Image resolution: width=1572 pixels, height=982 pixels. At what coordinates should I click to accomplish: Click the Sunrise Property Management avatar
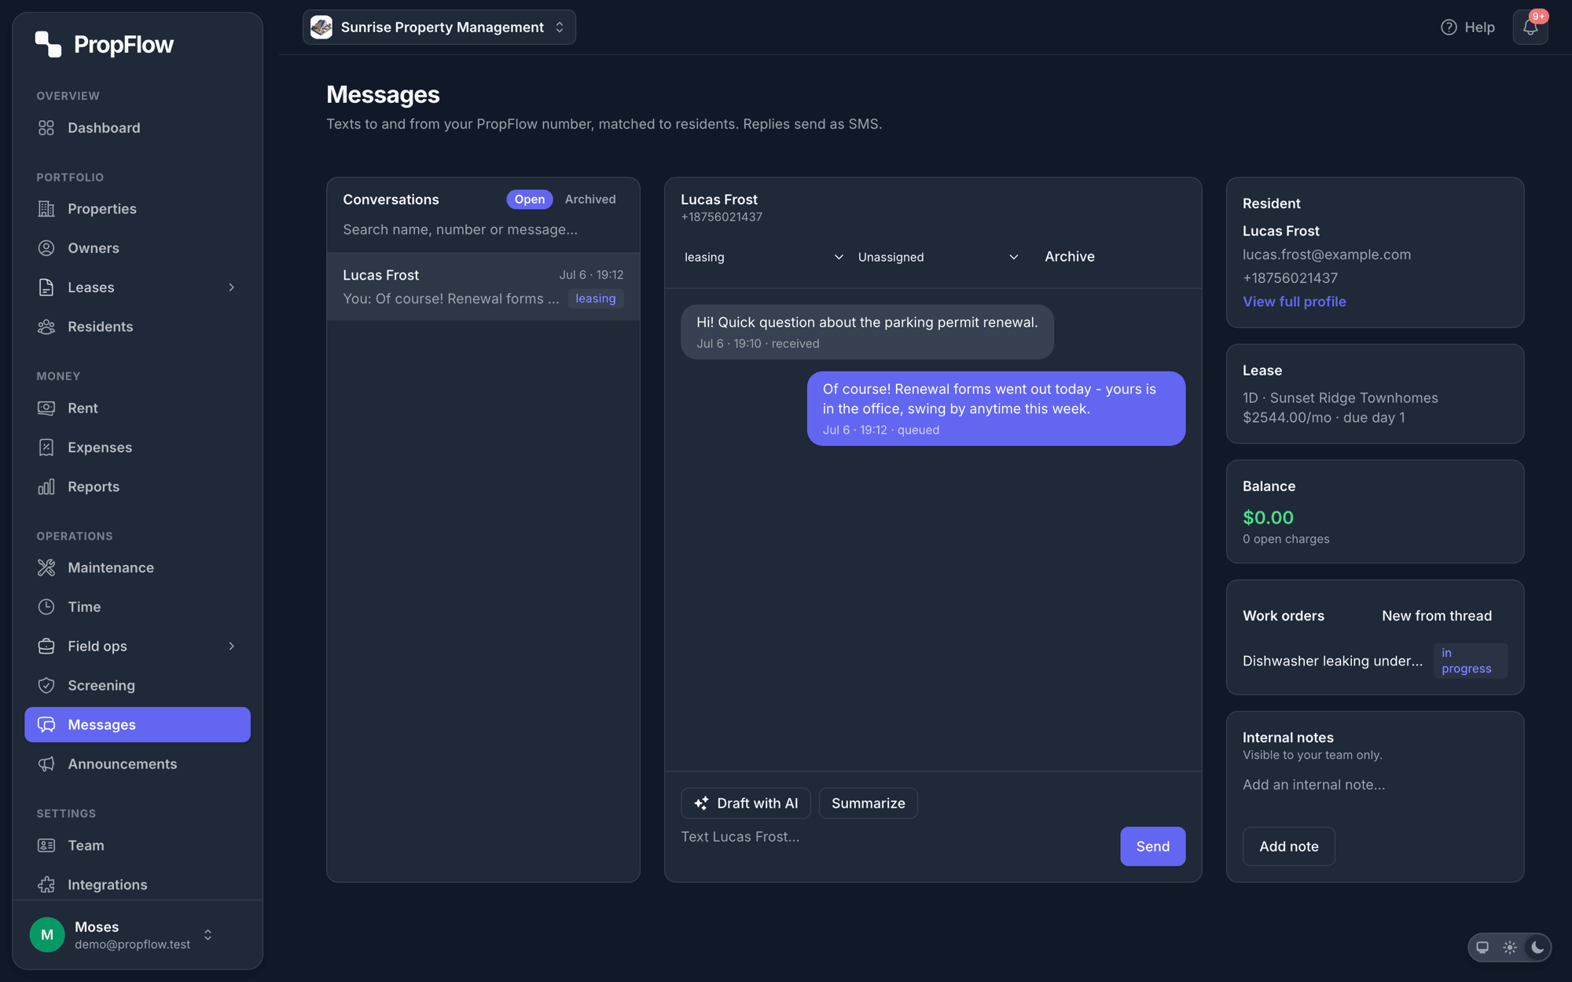point(321,27)
